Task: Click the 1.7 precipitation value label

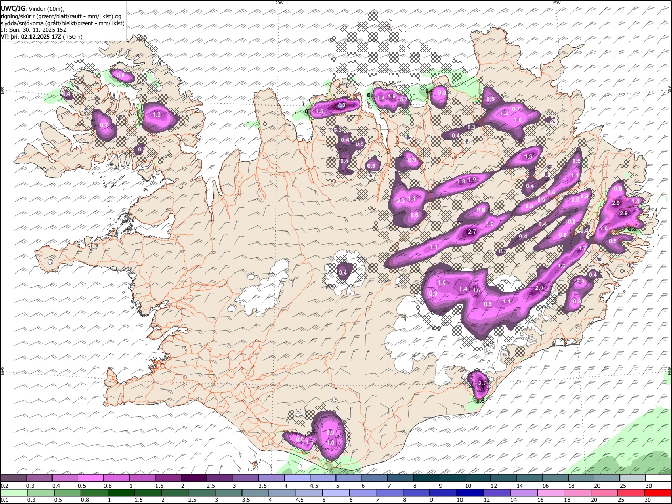Action: [x=582, y=249]
